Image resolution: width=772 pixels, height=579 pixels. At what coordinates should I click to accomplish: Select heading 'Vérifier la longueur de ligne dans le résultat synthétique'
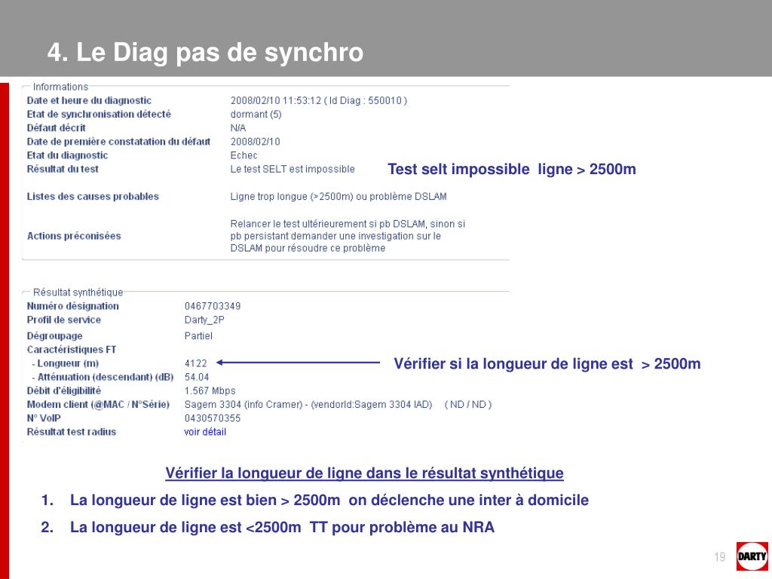(x=364, y=473)
